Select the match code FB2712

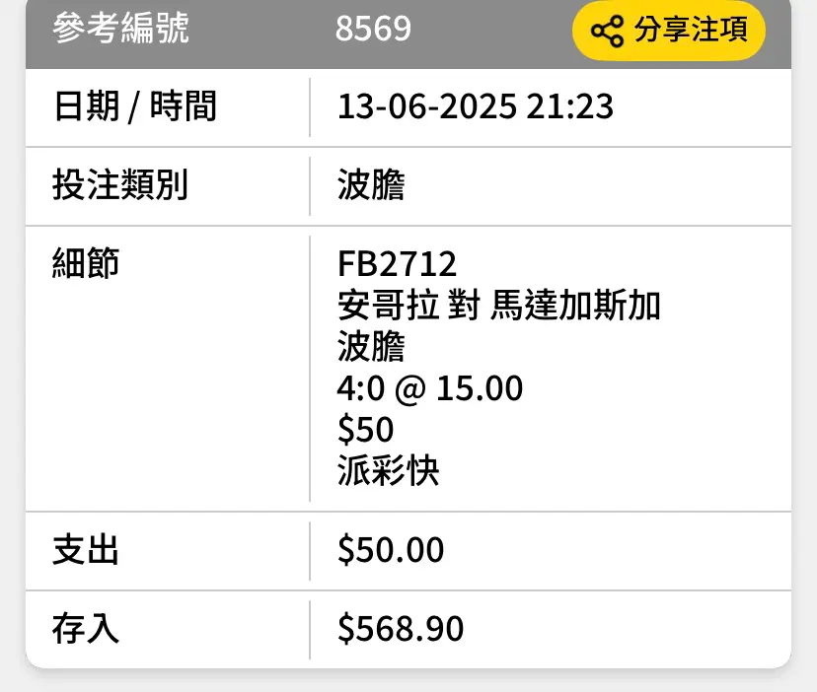click(397, 263)
